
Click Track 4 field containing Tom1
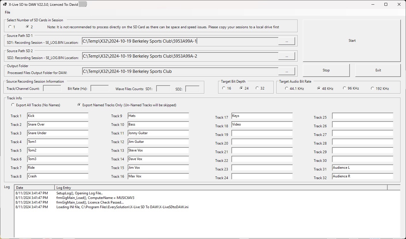coord(58,142)
